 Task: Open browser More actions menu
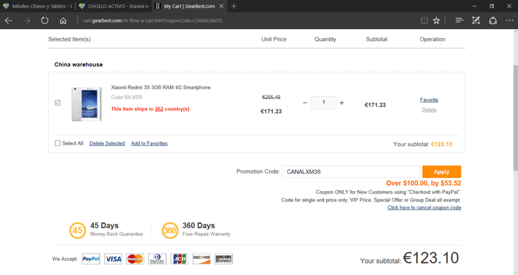[509, 21]
